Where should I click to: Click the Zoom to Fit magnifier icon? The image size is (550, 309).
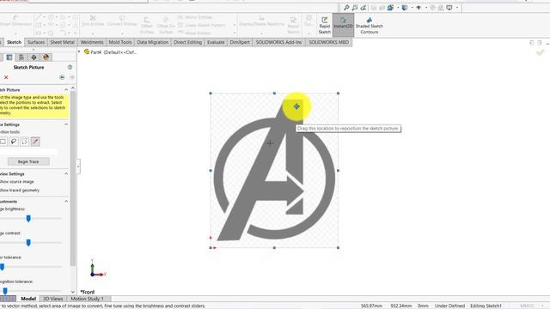[x=346, y=8]
